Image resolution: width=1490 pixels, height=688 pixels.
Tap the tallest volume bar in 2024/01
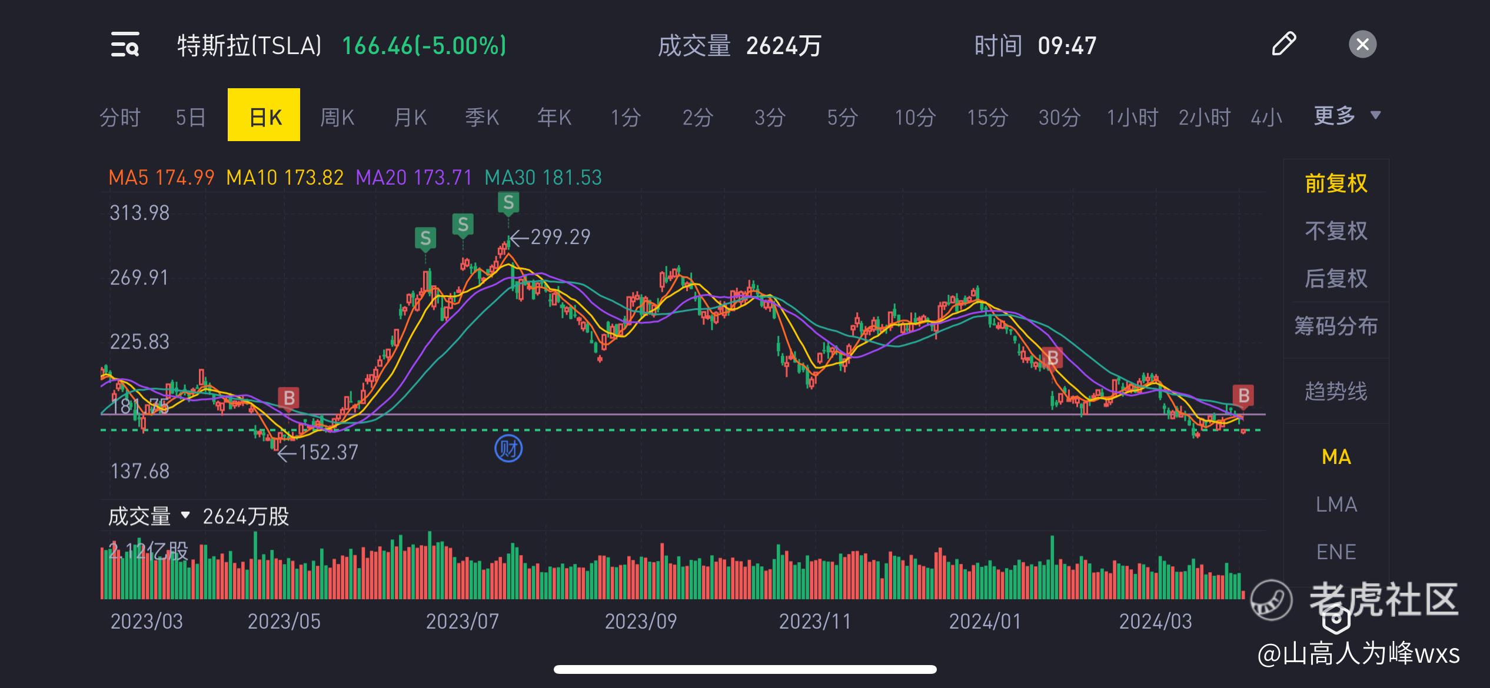(1052, 567)
